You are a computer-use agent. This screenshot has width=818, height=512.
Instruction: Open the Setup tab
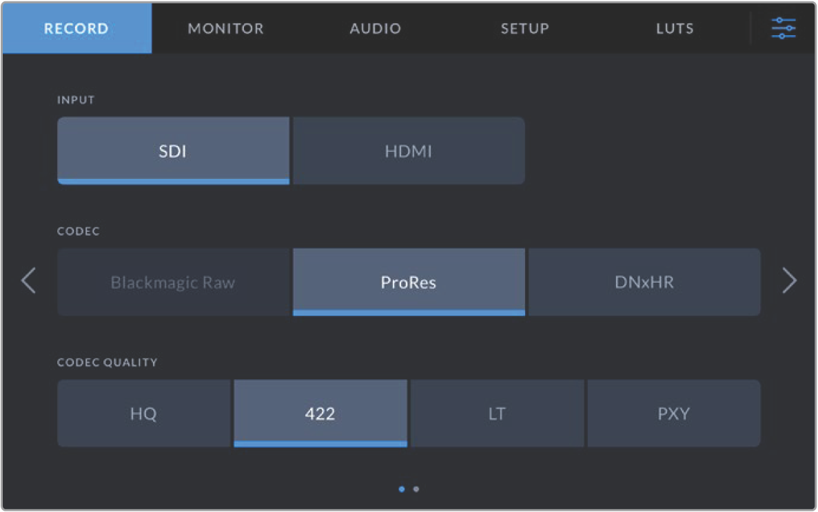pos(525,28)
